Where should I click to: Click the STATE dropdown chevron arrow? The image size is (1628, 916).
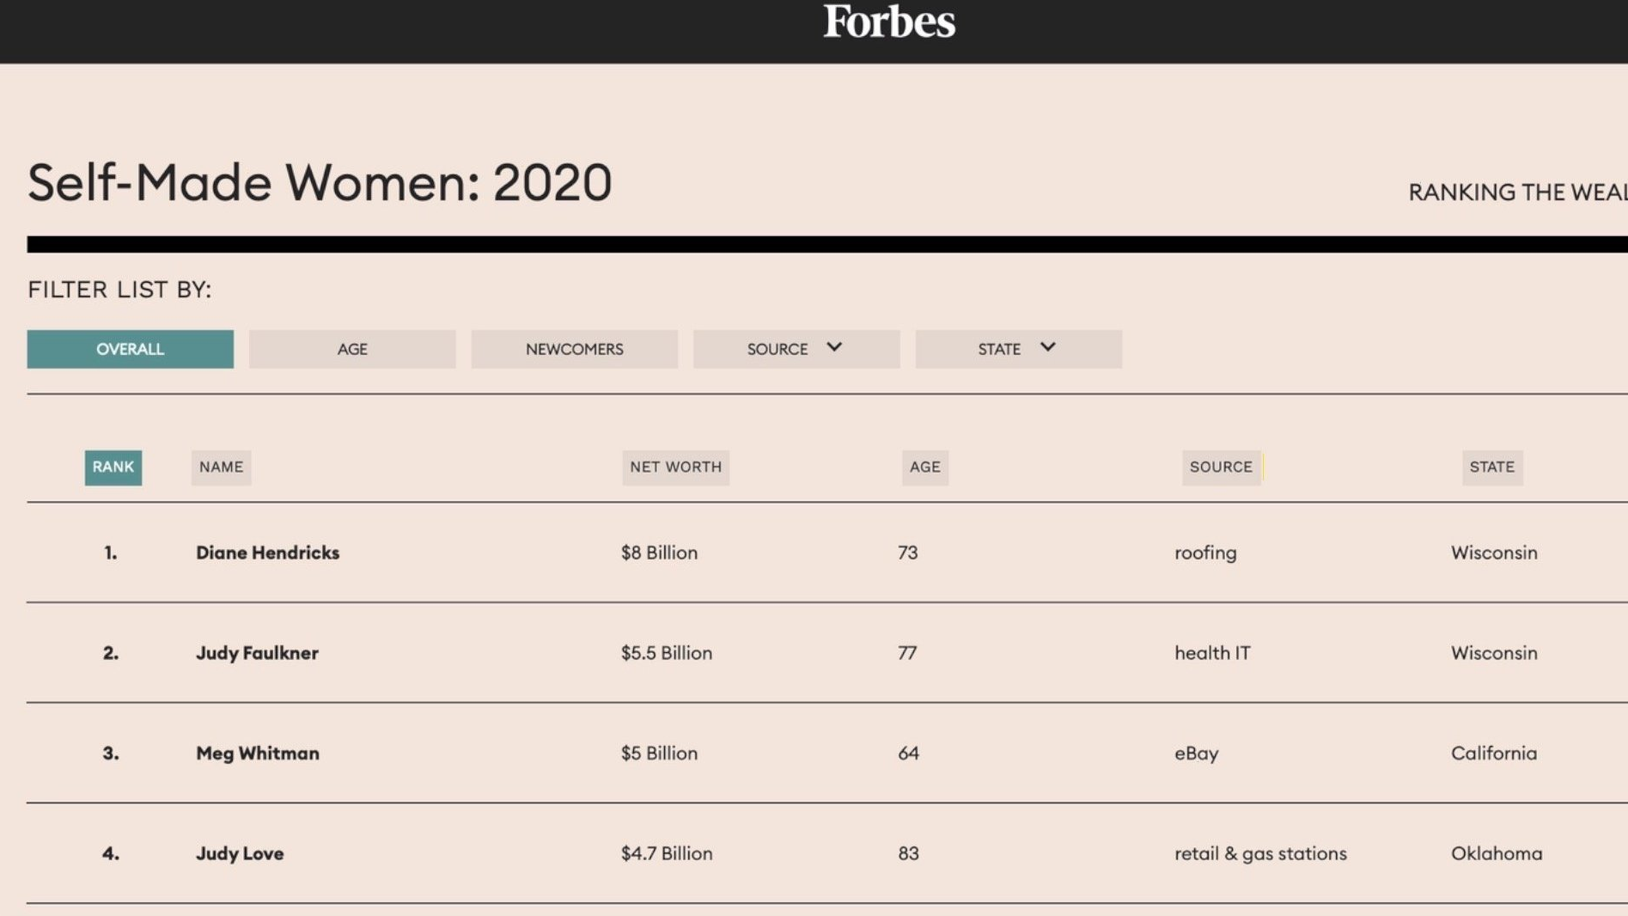[1047, 347]
